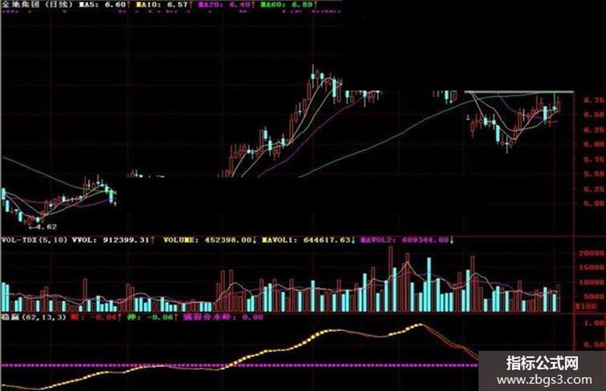The height and width of the screenshot is (391, 606).
Task: Click the 5.50 price axis label
Action: pos(594,174)
